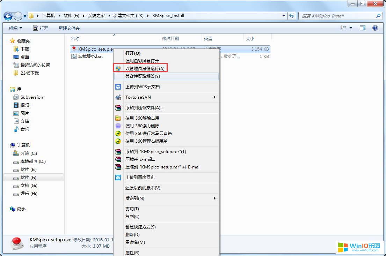Click the 上传到百度网盘 cloud icon
Image resolution: width=386 pixels, height=256 pixels.
point(118,178)
